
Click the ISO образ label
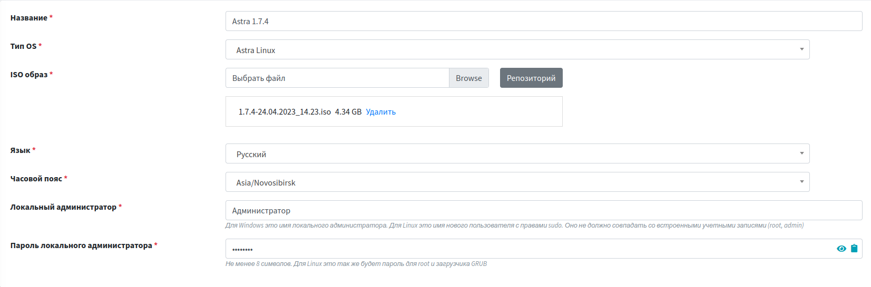click(x=29, y=75)
